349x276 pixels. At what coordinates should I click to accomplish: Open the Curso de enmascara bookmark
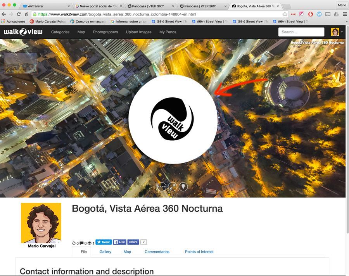pyautogui.click(x=88, y=21)
